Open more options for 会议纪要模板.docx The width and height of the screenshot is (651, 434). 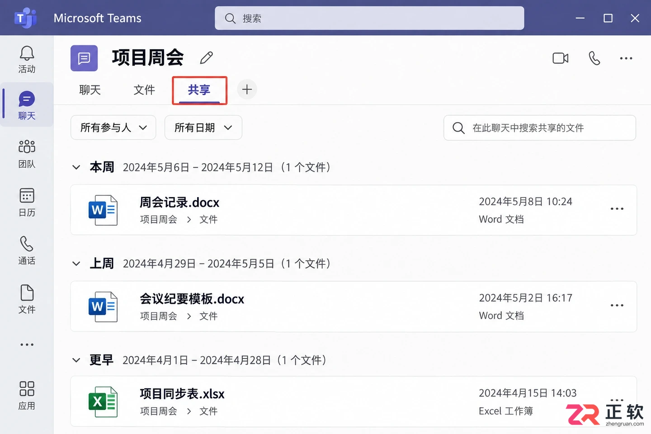[617, 305]
